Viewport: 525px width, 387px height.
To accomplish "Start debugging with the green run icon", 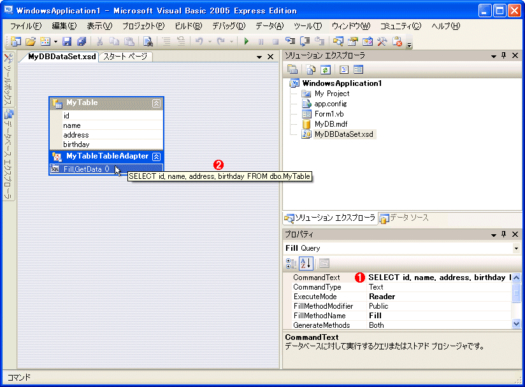I will pos(246,41).
